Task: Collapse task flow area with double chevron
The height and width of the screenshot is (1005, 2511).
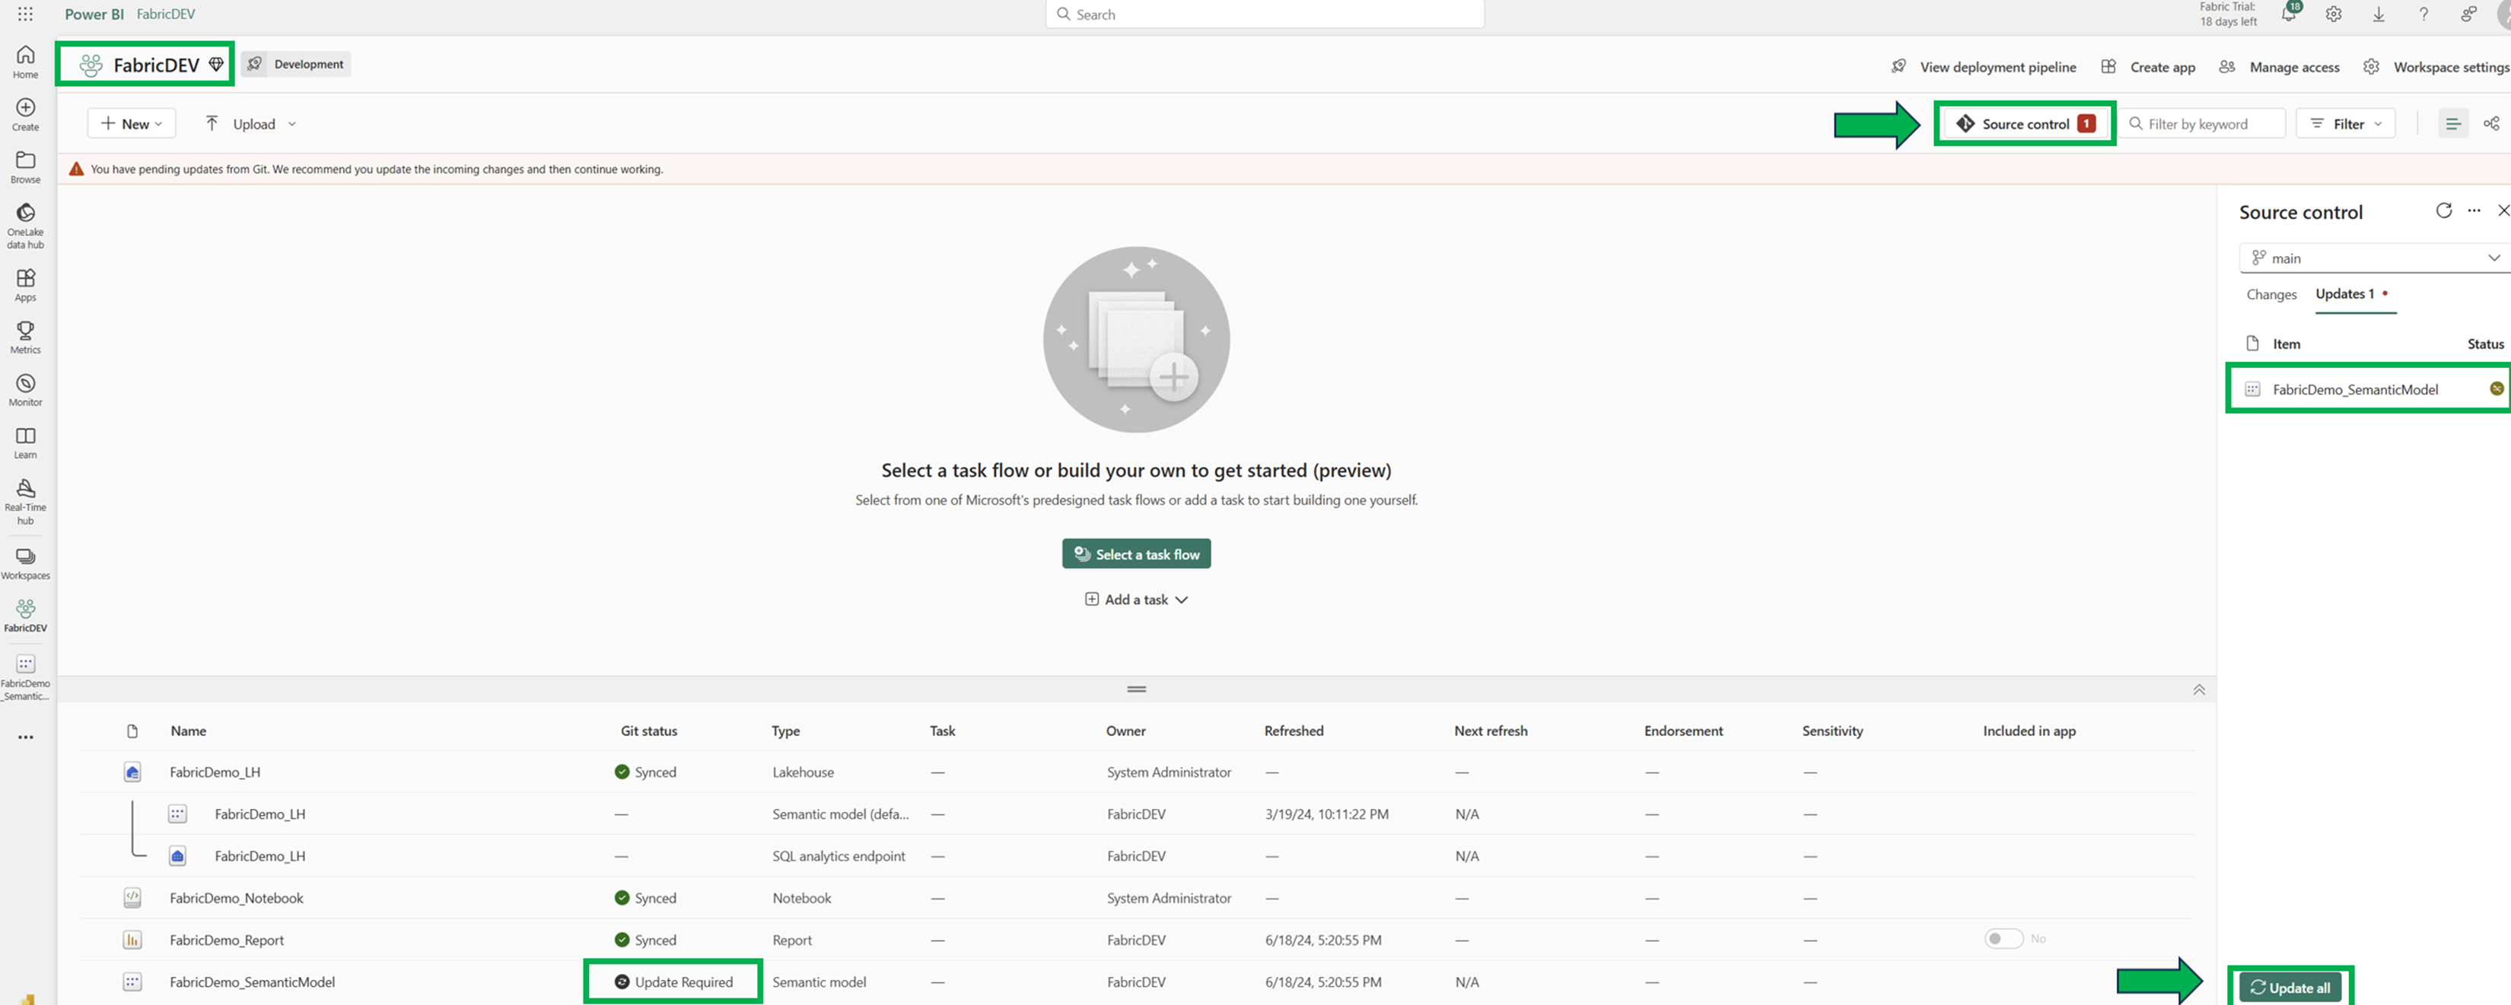Action: click(2198, 690)
